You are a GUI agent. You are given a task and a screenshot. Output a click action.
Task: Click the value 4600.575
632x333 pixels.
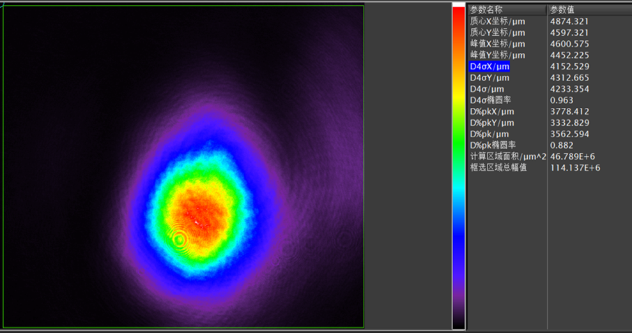coord(569,44)
